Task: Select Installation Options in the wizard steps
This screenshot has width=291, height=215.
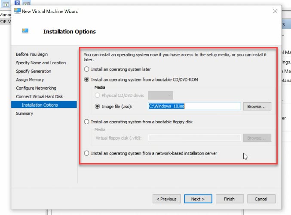Action: tap(44, 105)
